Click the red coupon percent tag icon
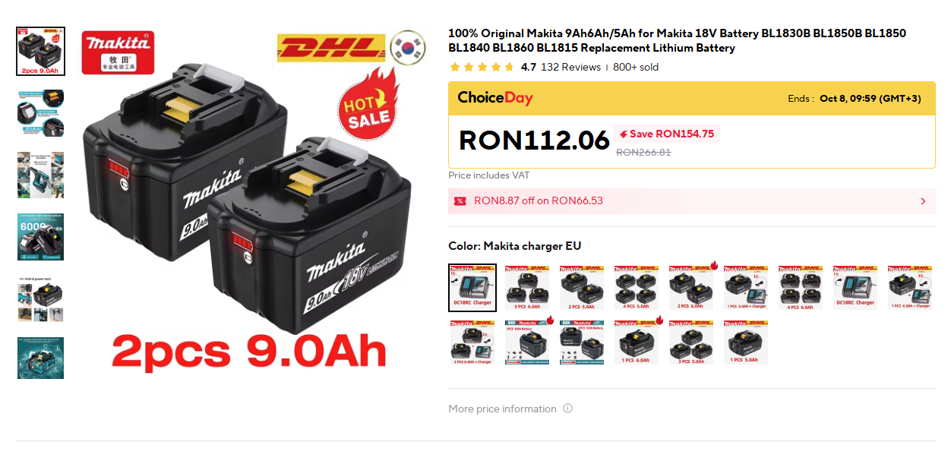Image resolution: width=951 pixels, height=464 pixels. point(460,201)
